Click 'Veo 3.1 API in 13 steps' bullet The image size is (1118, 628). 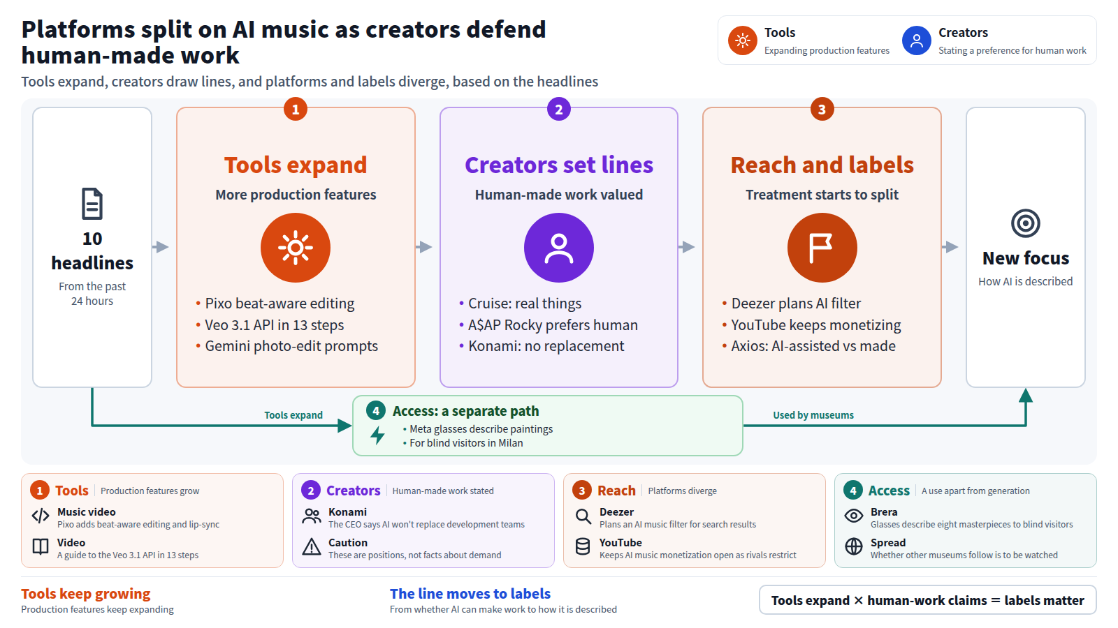(275, 325)
